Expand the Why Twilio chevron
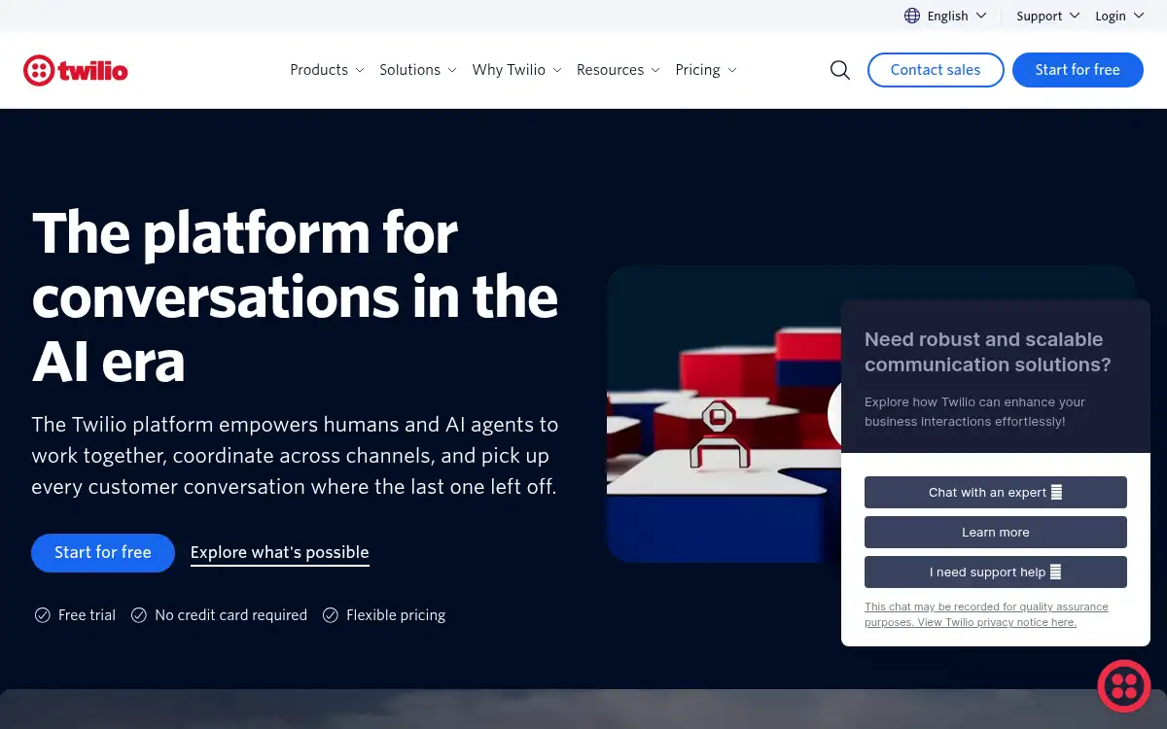Screen dimensions: 1167x729 (557, 70)
